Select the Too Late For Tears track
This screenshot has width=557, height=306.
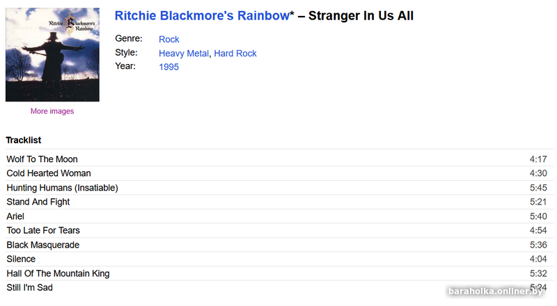tap(43, 230)
